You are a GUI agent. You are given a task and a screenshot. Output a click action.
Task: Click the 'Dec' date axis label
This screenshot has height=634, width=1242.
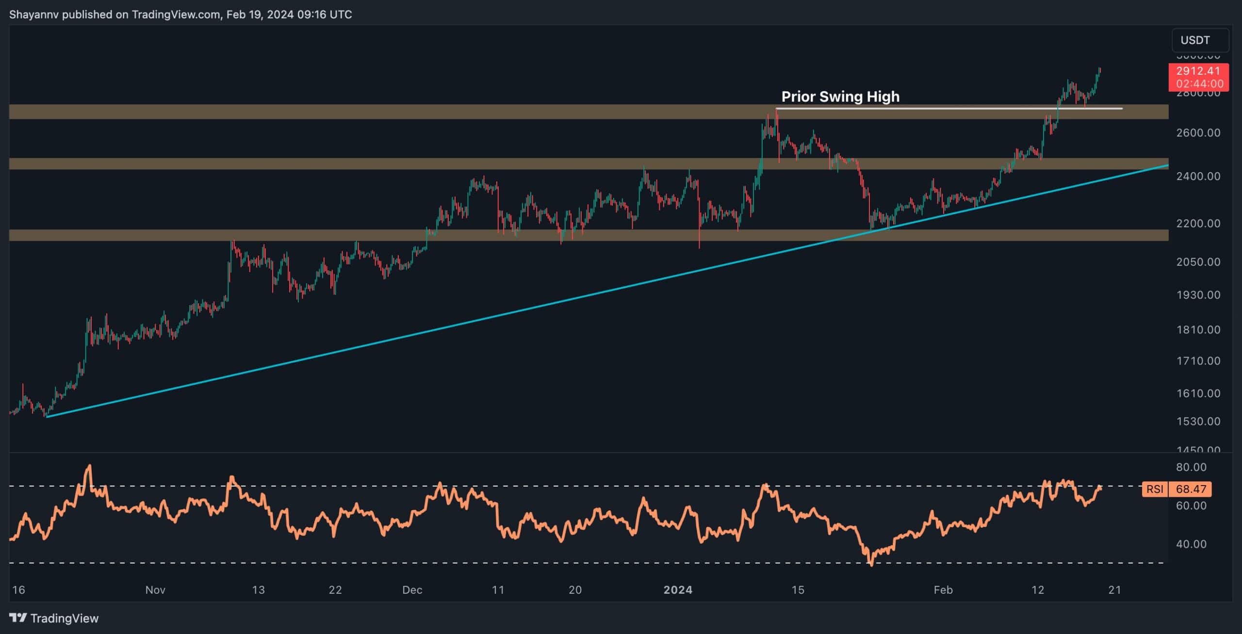412,590
